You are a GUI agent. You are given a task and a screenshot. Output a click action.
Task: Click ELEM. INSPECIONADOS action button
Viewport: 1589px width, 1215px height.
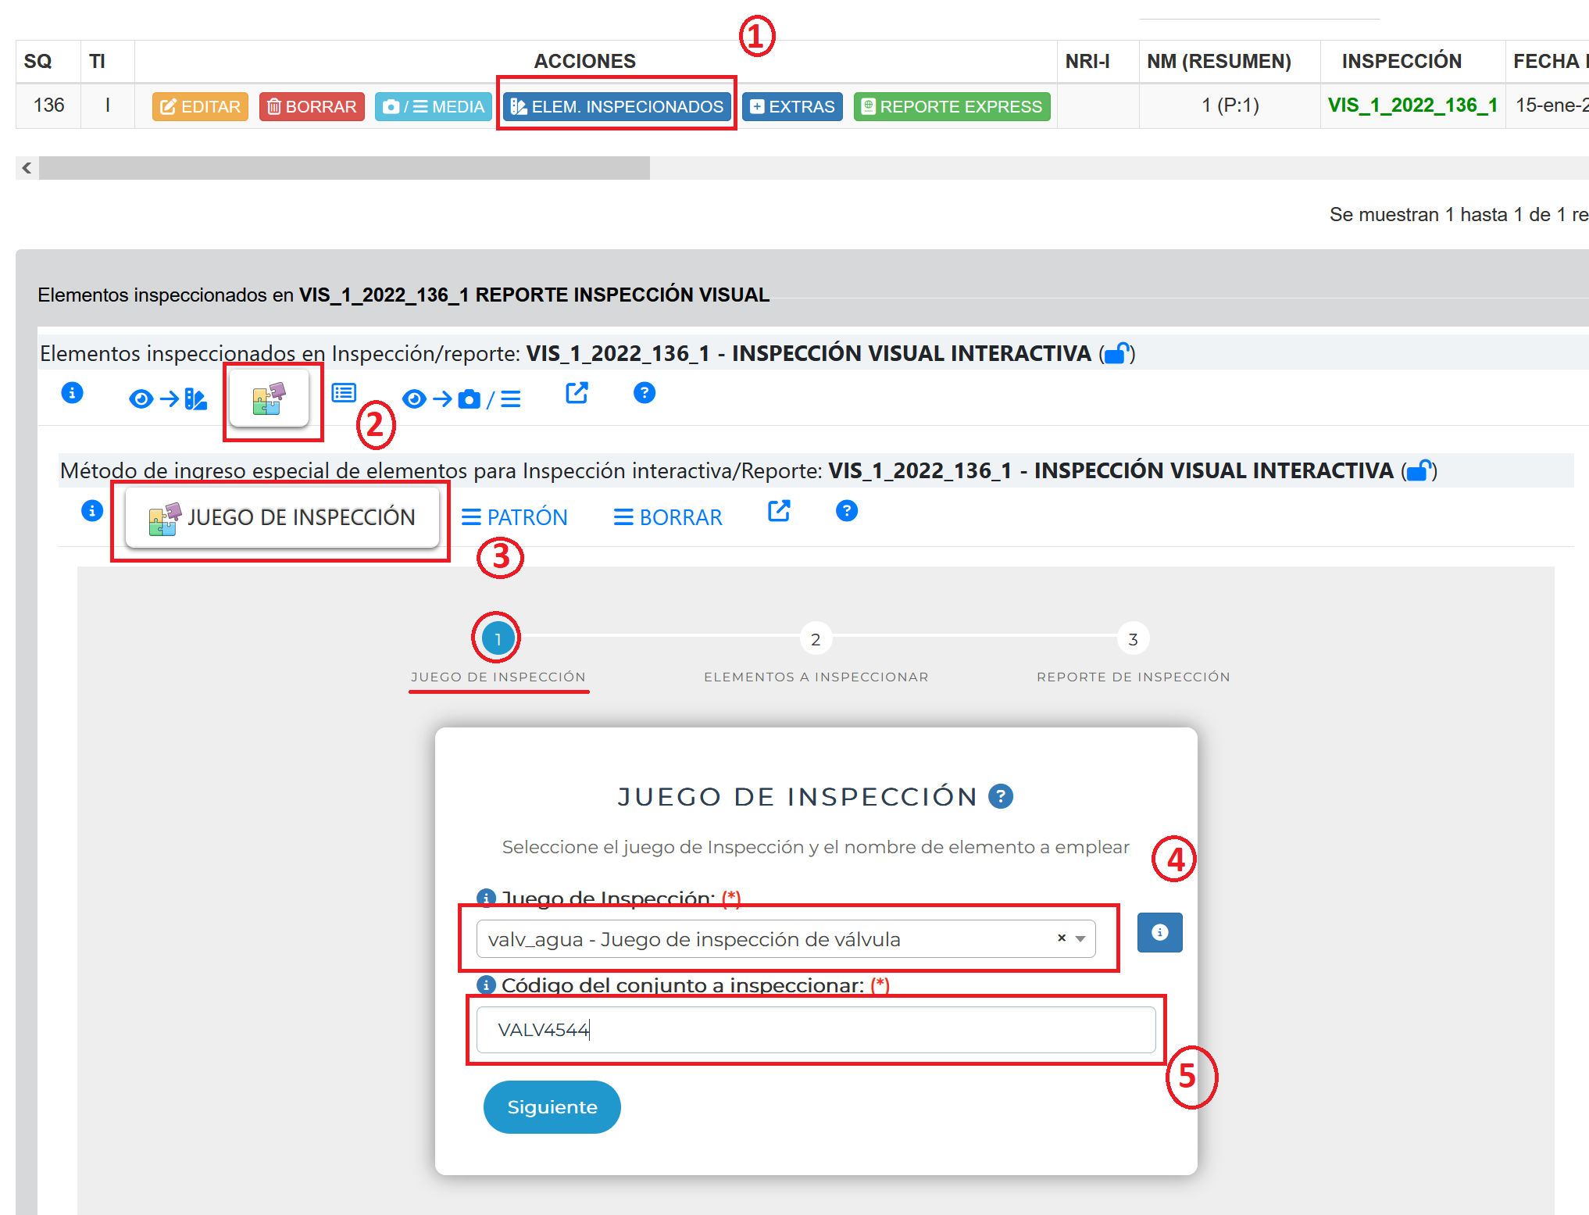[616, 106]
